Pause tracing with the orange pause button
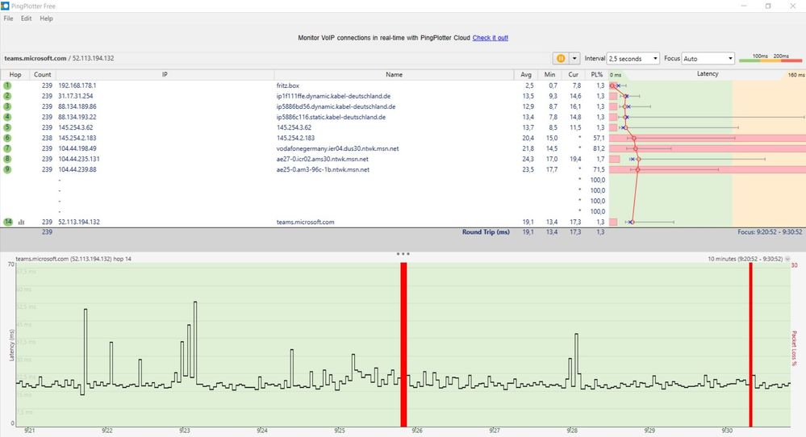 click(560, 59)
